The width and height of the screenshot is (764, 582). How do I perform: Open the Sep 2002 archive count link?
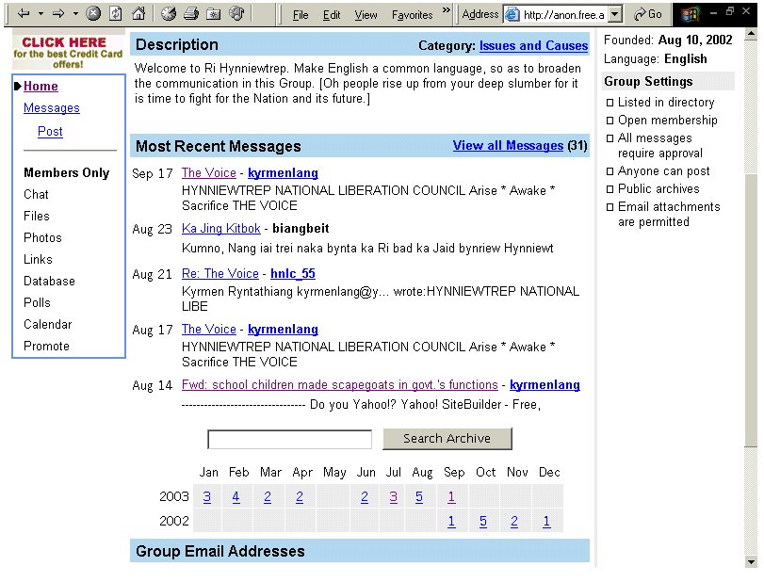coord(451,522)
